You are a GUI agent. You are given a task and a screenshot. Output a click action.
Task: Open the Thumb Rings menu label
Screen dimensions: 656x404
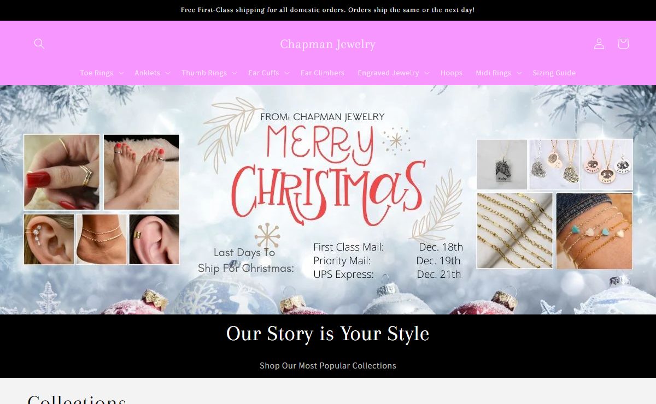(x=204, y=73)
